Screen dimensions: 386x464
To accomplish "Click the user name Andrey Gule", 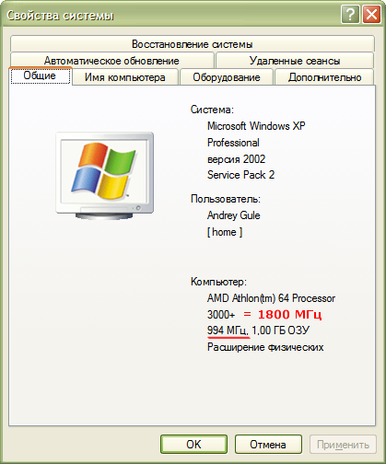I will pos(234,215).
